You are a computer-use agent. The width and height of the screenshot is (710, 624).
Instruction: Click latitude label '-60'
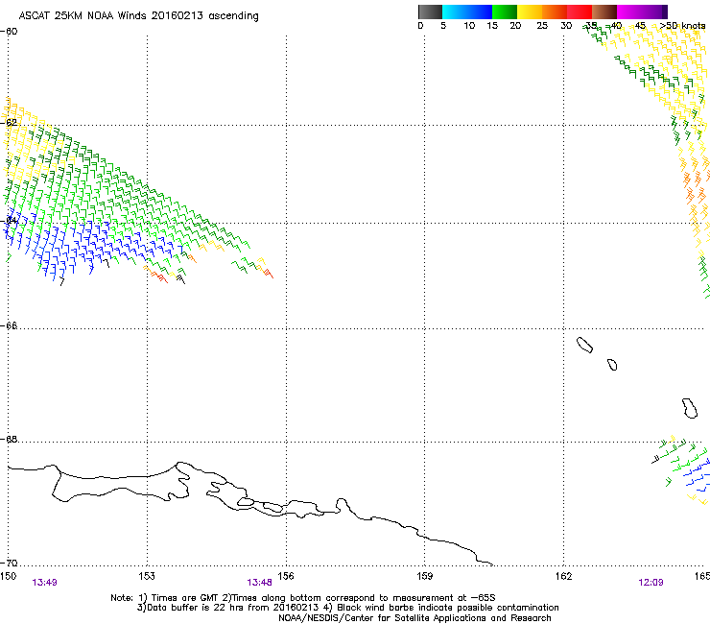[x=9, y=32]
